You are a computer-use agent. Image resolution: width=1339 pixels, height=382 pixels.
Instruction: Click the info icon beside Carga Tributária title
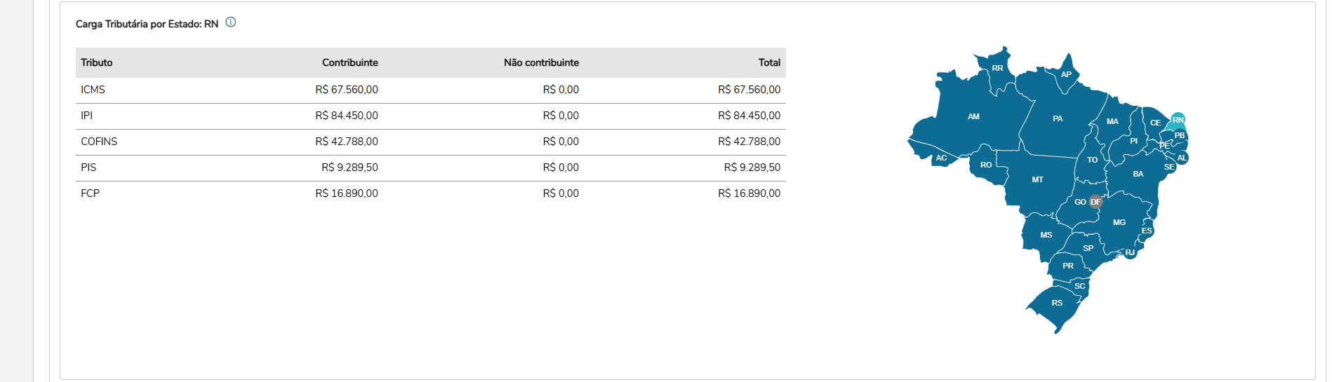pyautogui.click(x=231, y=22)
